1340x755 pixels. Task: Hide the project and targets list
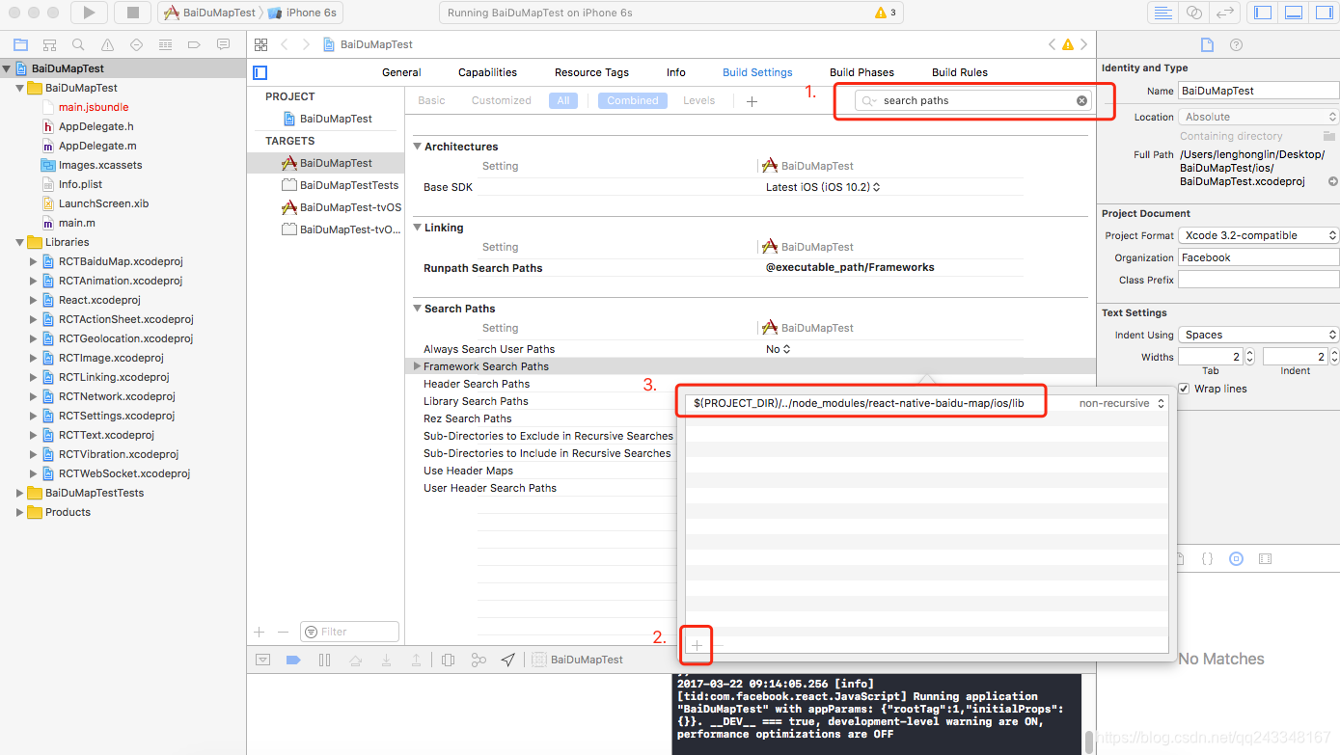click(x=260, y=72)
